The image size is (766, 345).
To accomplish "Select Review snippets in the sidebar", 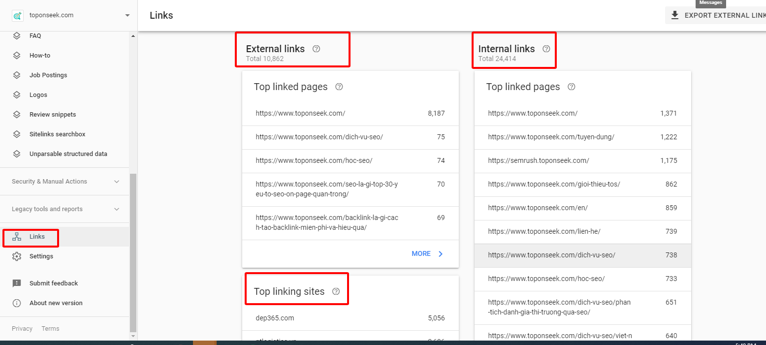I will click(53, 115).
